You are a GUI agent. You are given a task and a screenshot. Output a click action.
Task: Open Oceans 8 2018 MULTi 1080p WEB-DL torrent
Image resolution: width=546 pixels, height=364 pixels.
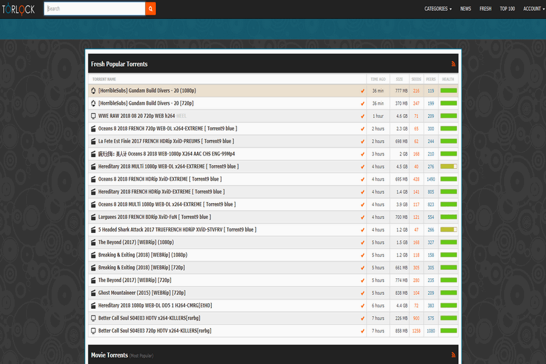(167, 204)
